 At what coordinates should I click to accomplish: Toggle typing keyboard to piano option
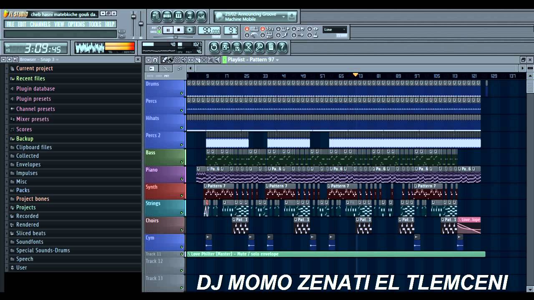coord(247,29)
